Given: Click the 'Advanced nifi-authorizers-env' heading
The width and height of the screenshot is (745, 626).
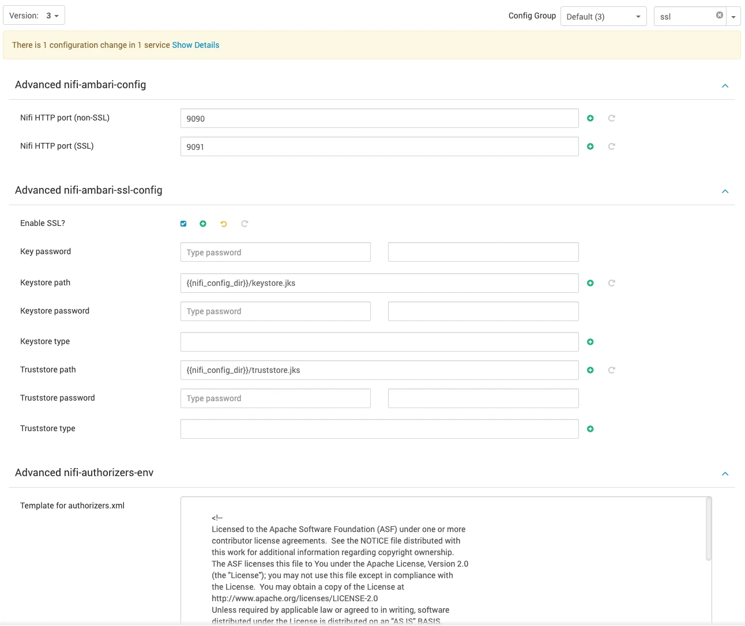Looking at the screenshot, I should click(x=84, y=473).
